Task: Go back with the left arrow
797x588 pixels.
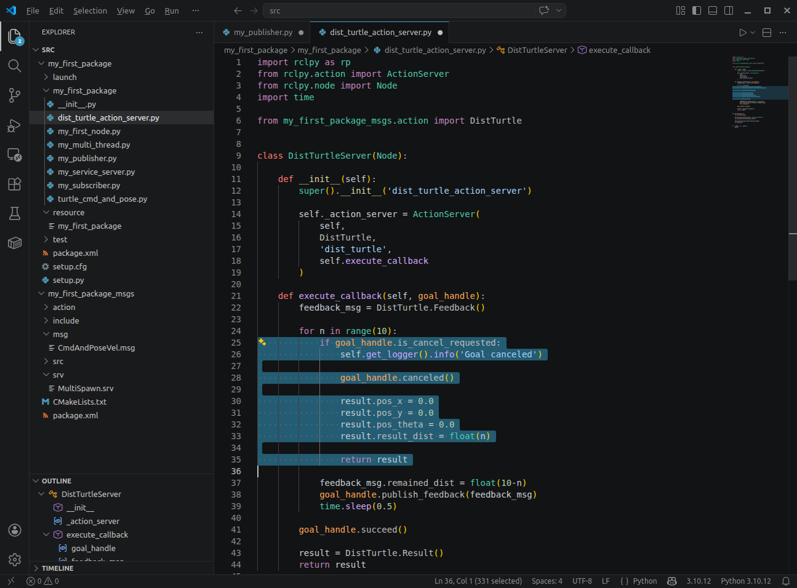Action: tap(238, 10)
